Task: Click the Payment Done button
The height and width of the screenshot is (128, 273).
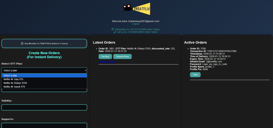Action: pos(122,57)
